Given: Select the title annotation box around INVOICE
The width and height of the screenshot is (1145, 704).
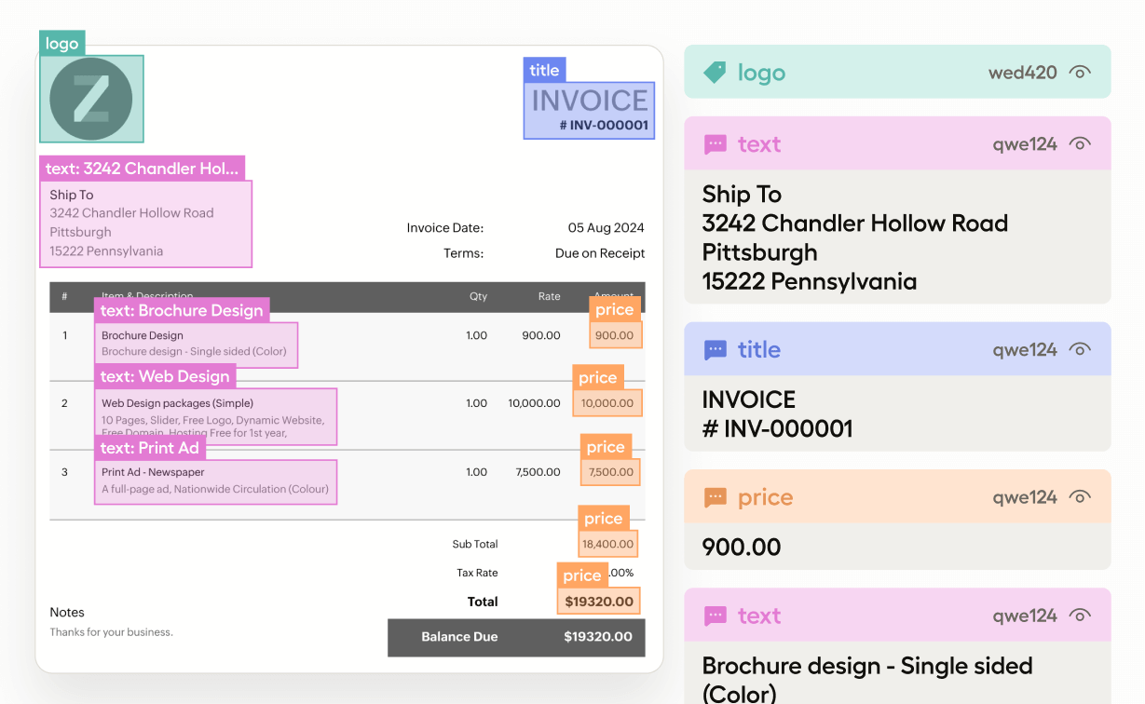Looking at the screenshot, I should coord(589,110).
